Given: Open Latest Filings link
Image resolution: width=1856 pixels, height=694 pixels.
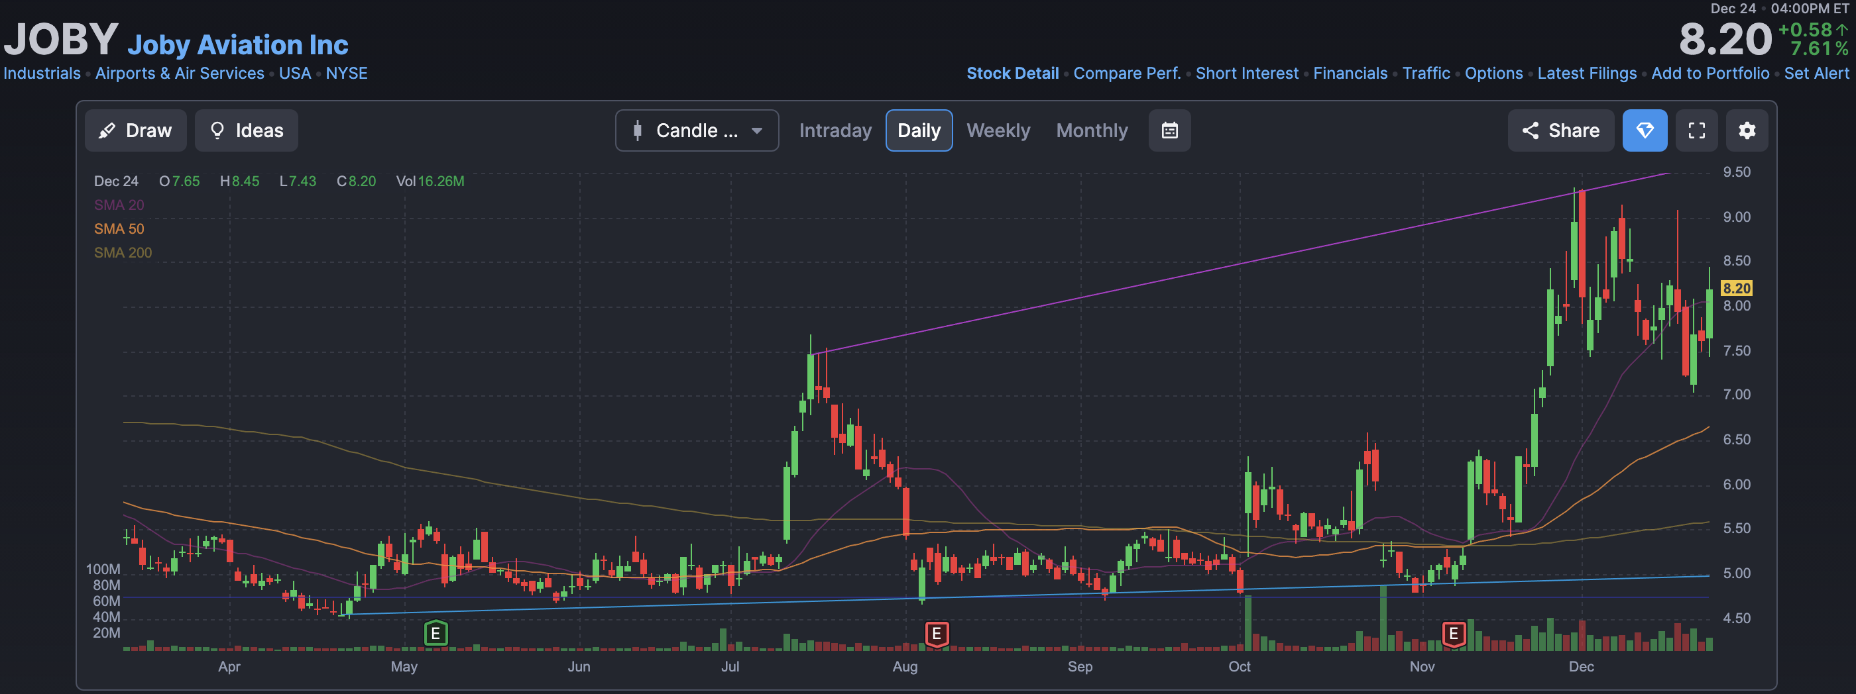Looking at the screenshot, I should tap(1586, 74).
